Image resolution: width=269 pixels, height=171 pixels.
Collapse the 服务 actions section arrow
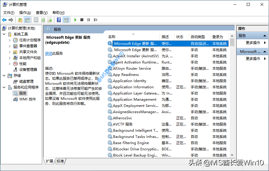point(265,36)
